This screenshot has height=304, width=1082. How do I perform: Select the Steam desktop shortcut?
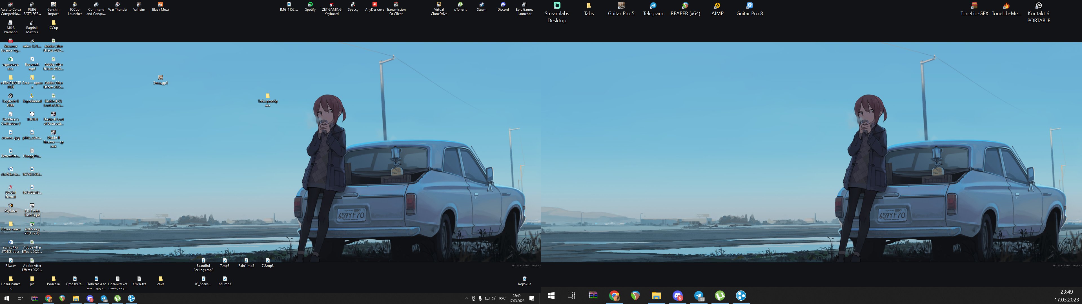(x=481, y=7)
